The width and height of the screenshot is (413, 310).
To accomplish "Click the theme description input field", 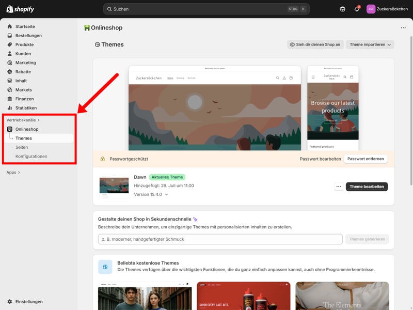I will (220, 239).
